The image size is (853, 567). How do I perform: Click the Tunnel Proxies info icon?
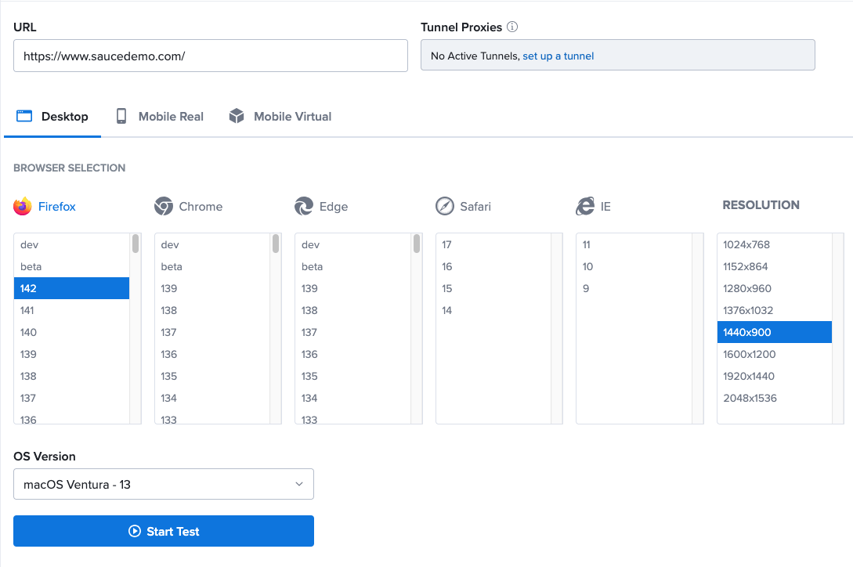pos(512,27)
